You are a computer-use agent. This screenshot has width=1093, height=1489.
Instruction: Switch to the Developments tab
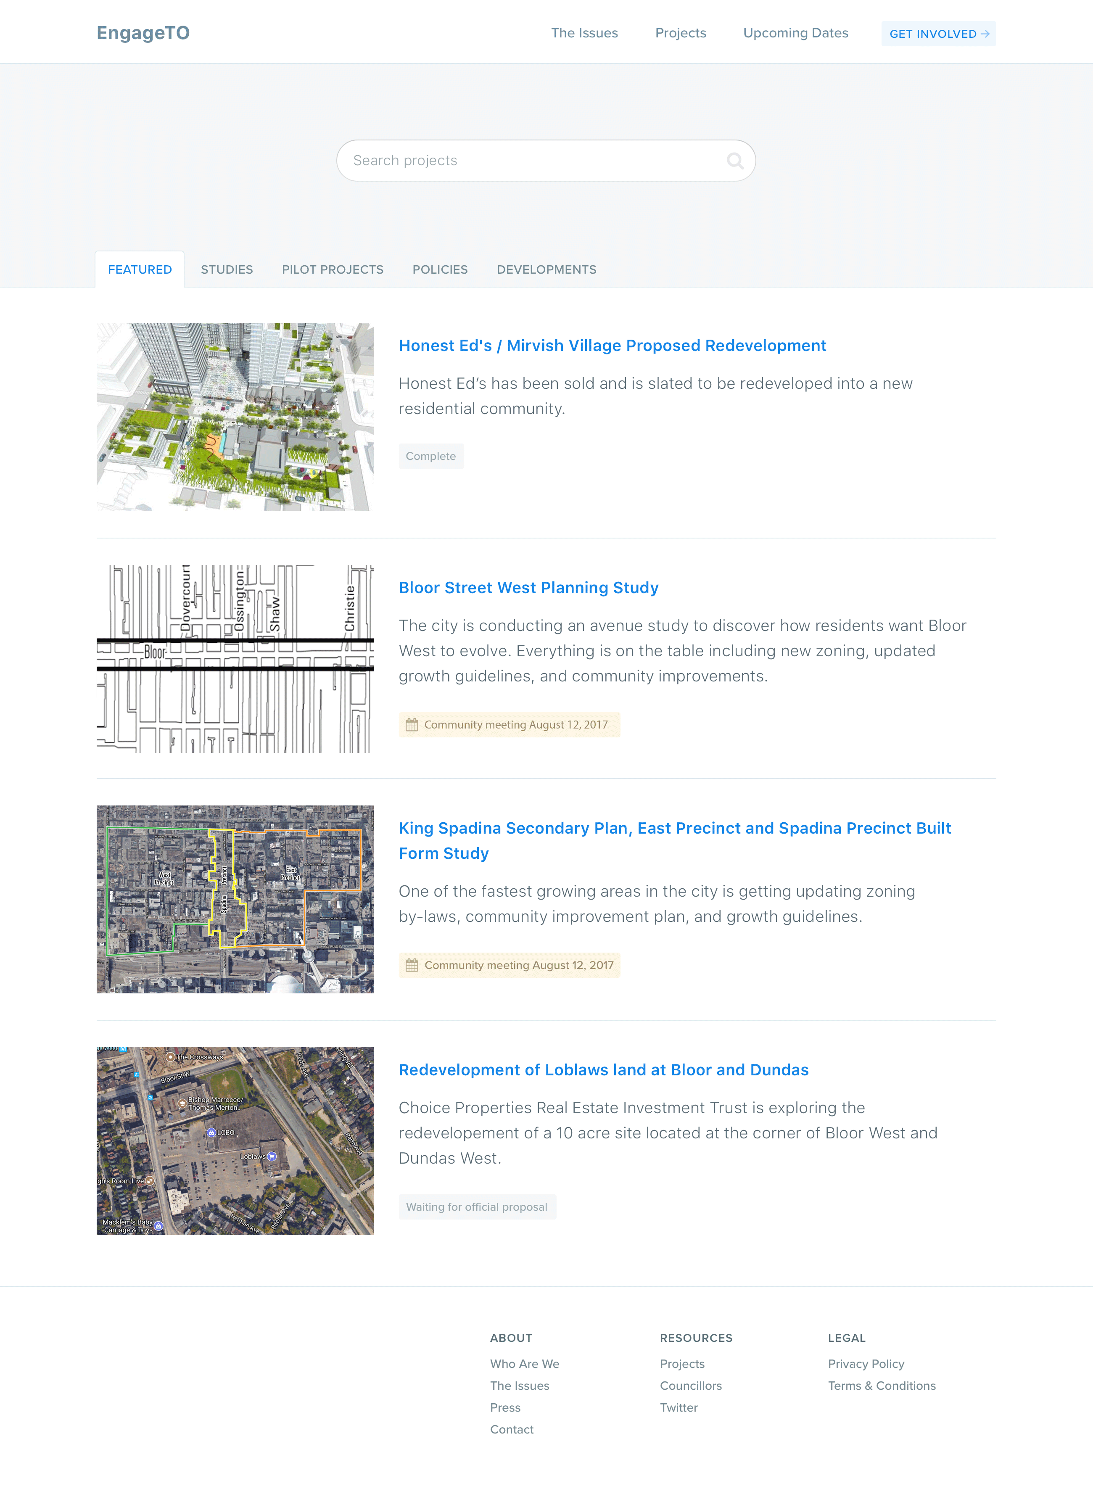(546, 269)
